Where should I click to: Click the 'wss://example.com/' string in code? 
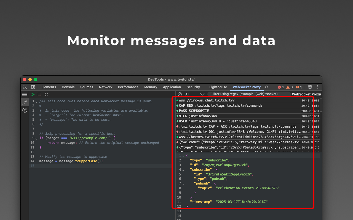click(x=89, y=138)
